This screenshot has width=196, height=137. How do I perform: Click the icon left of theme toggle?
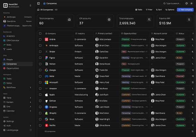click(186, 4)
